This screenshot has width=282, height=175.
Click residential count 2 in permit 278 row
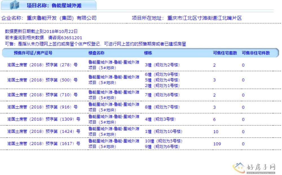coord(214,65)
